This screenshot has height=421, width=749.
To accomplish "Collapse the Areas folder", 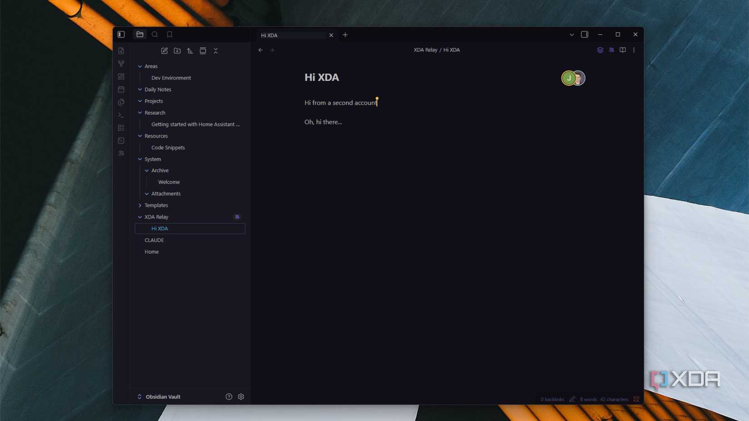I will click(140, 66).
